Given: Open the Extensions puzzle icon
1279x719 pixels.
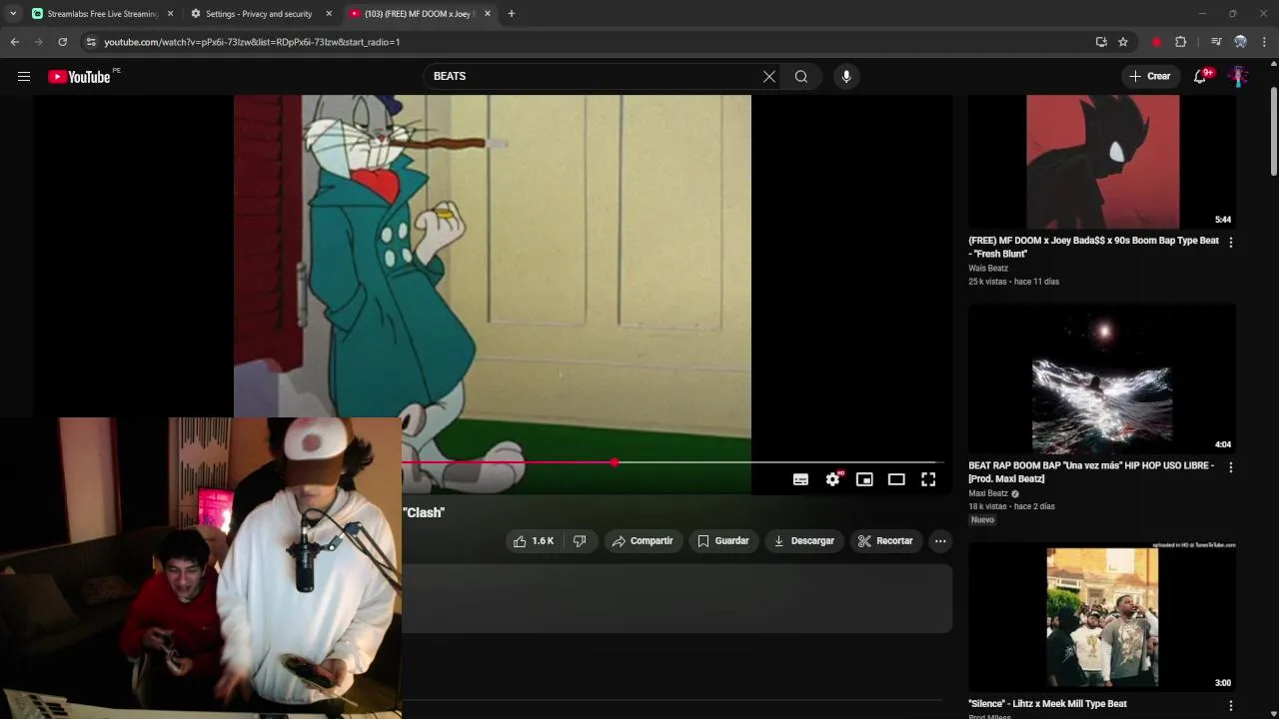Looking at the screenshot, I should pyautogui.click(x=1180, y=42).
